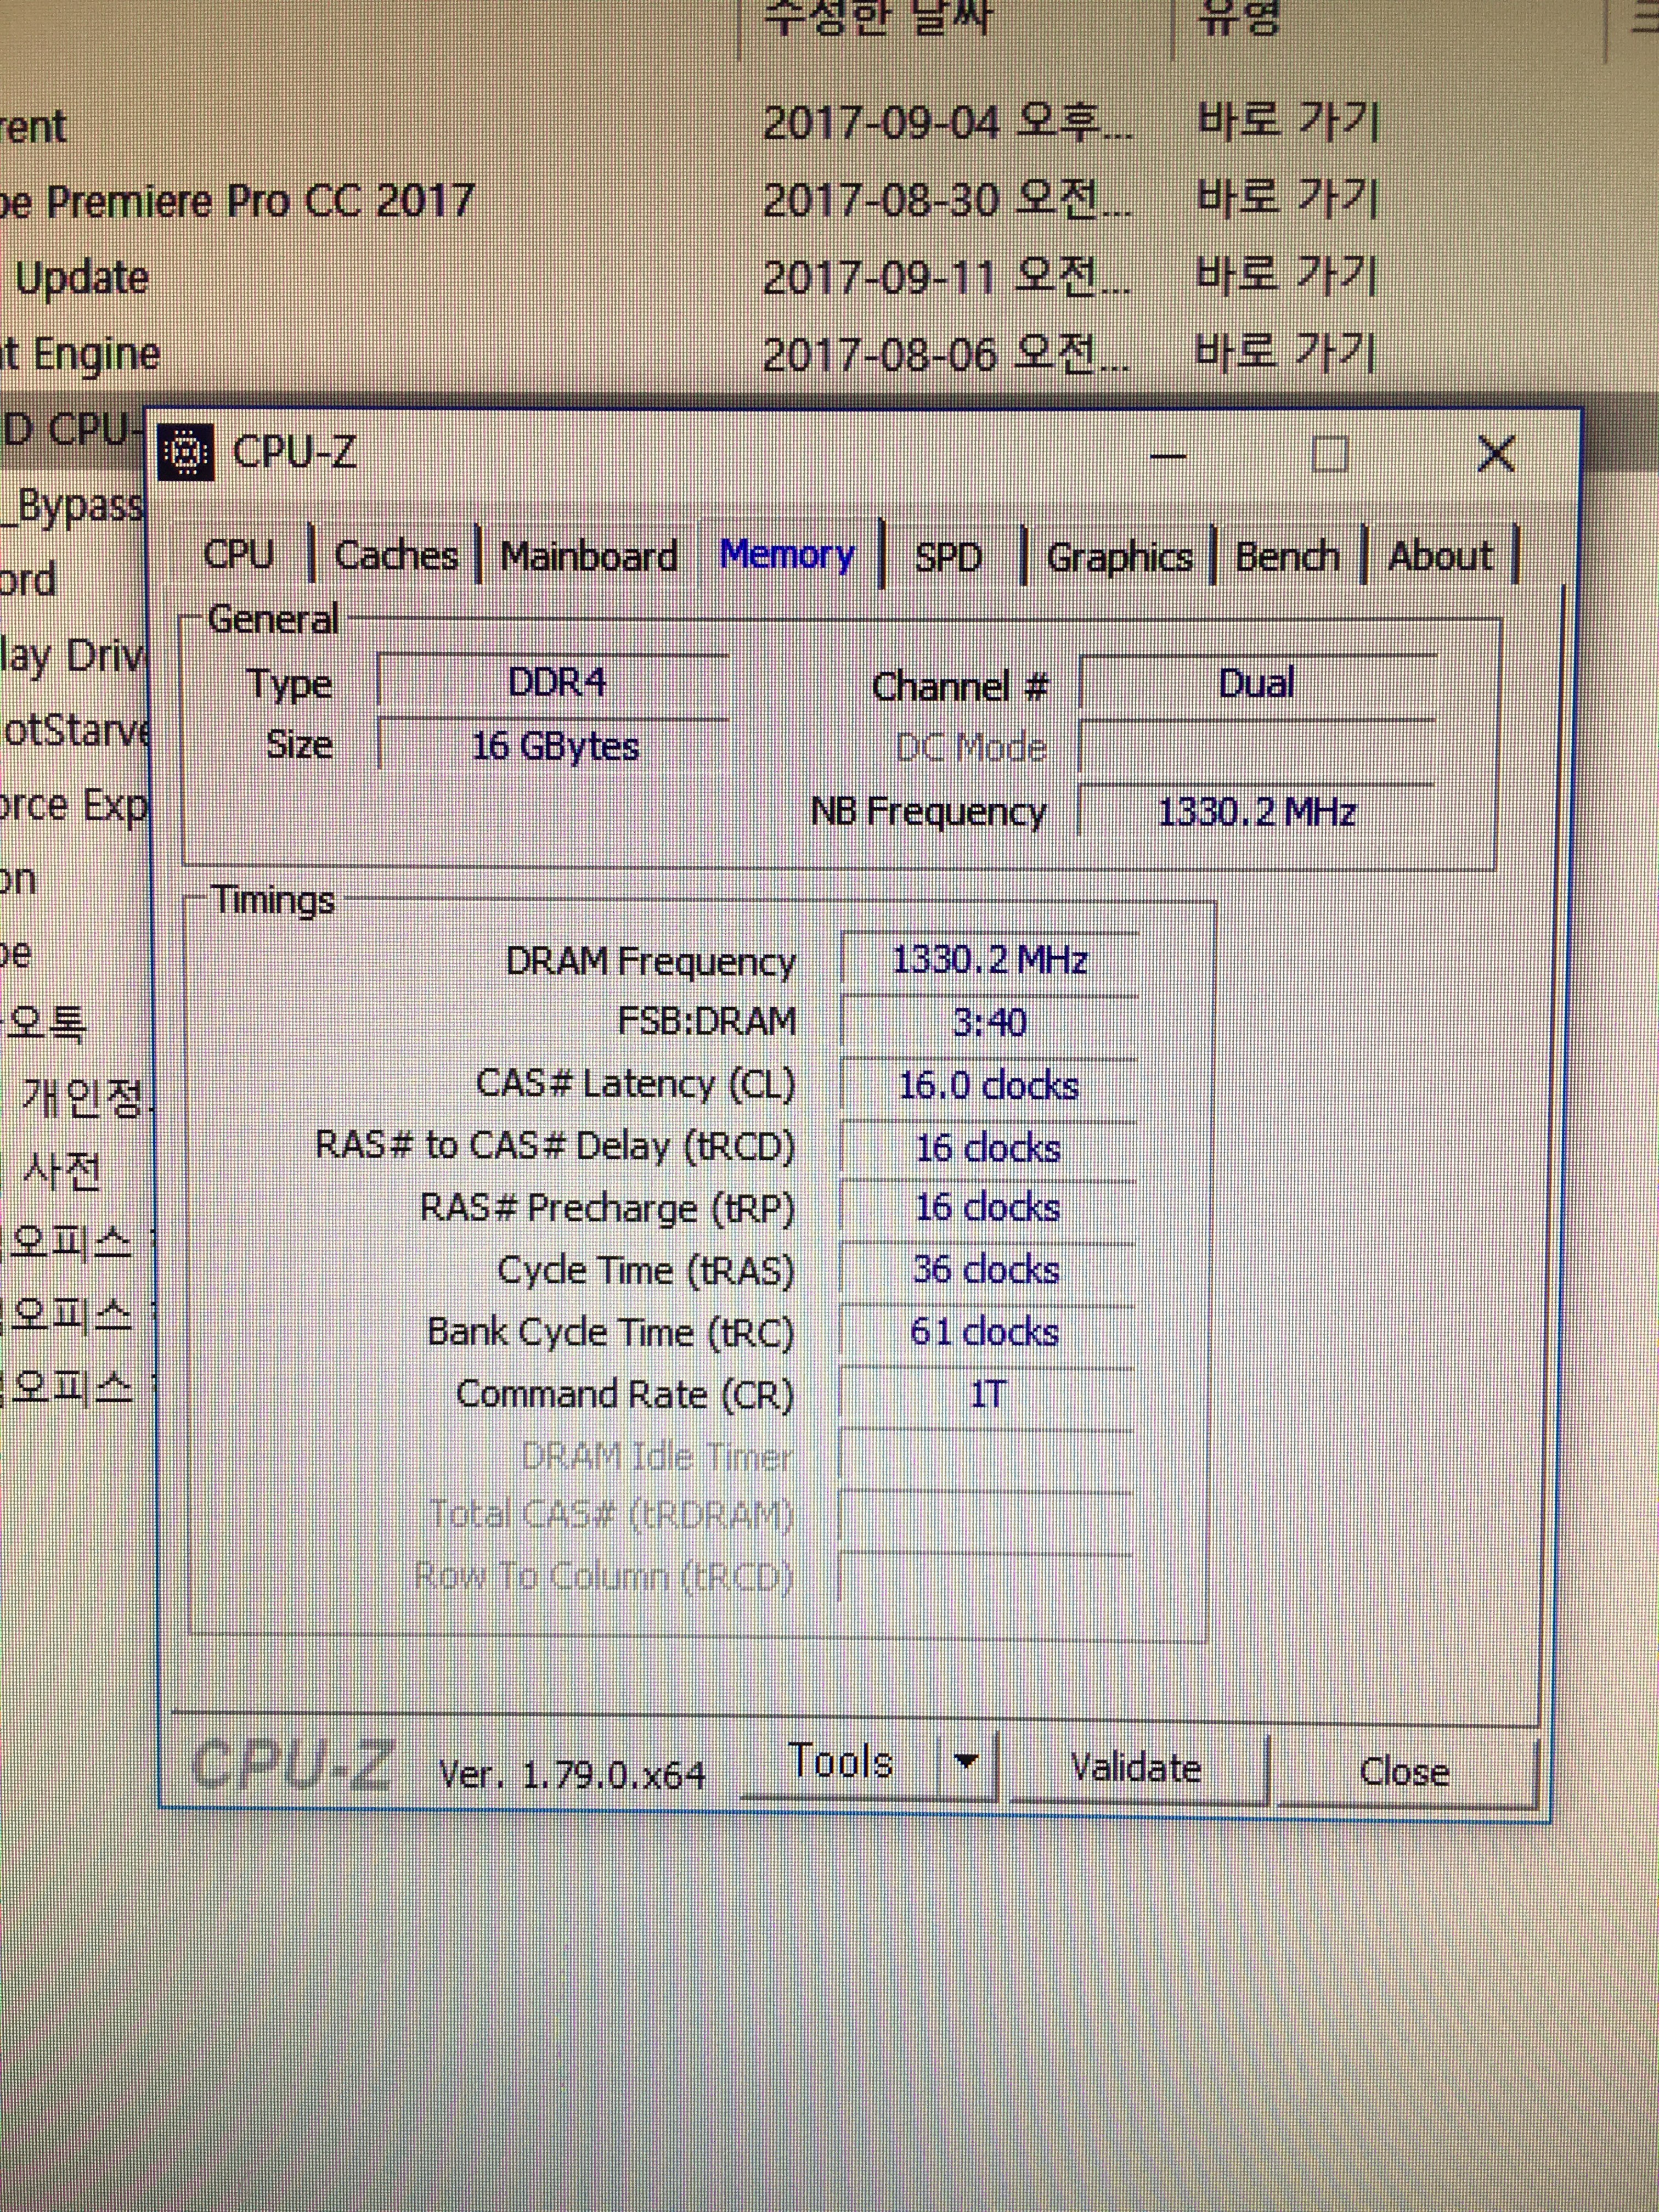Expand the Tools dropdown arrow
1659x2212 pixels.
pyautogui.click(x=966, y=1762)
